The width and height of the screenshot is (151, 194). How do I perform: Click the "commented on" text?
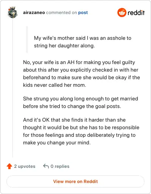(x=62, y=13)
